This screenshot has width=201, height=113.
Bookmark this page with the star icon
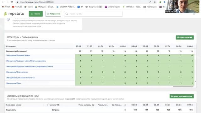pyautogui.click(x=155, y=2)
